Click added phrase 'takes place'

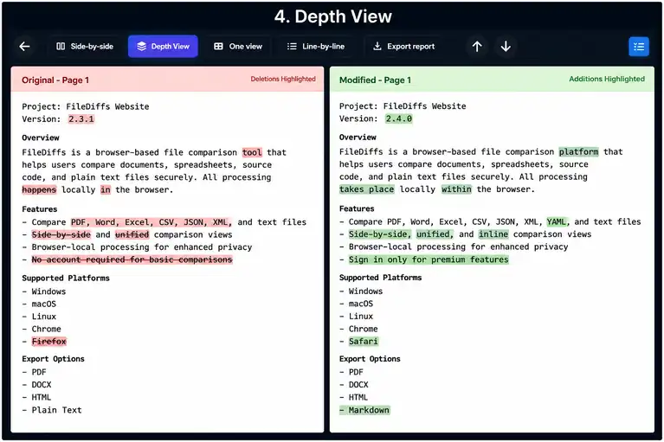pyautogui.click(x=367, y=189)
